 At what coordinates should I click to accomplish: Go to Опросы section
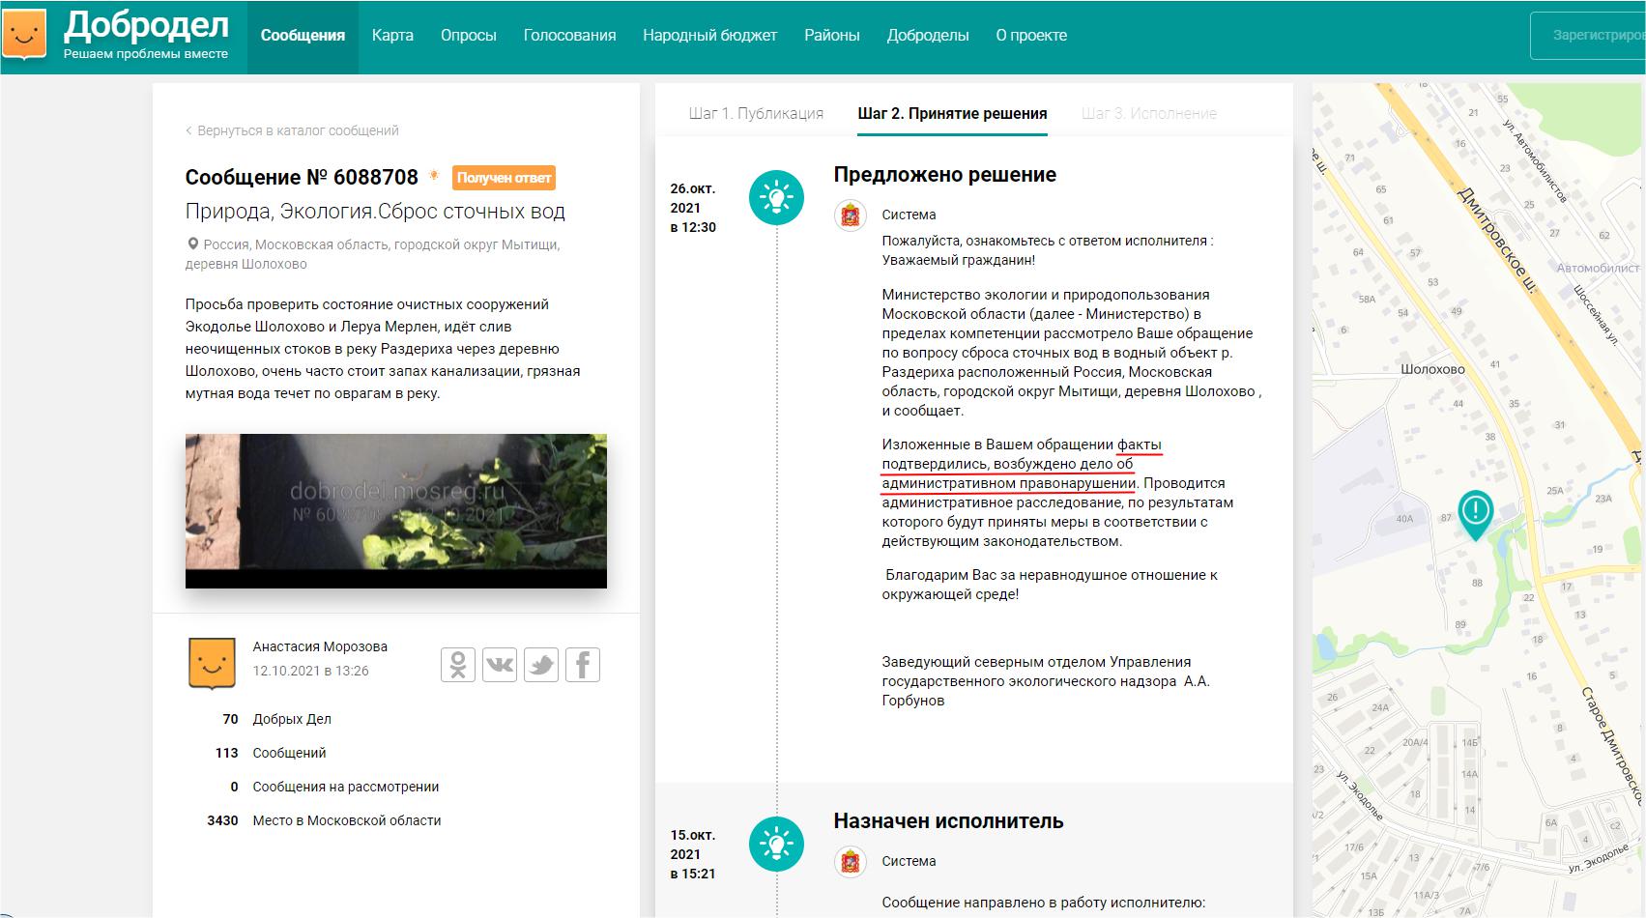(469, 36)
